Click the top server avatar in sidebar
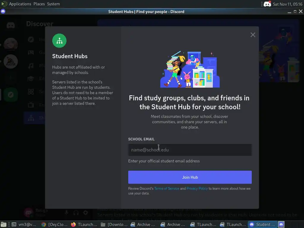Image resolution: width=304 pixels, height=228 pixels. click(11, 44)
